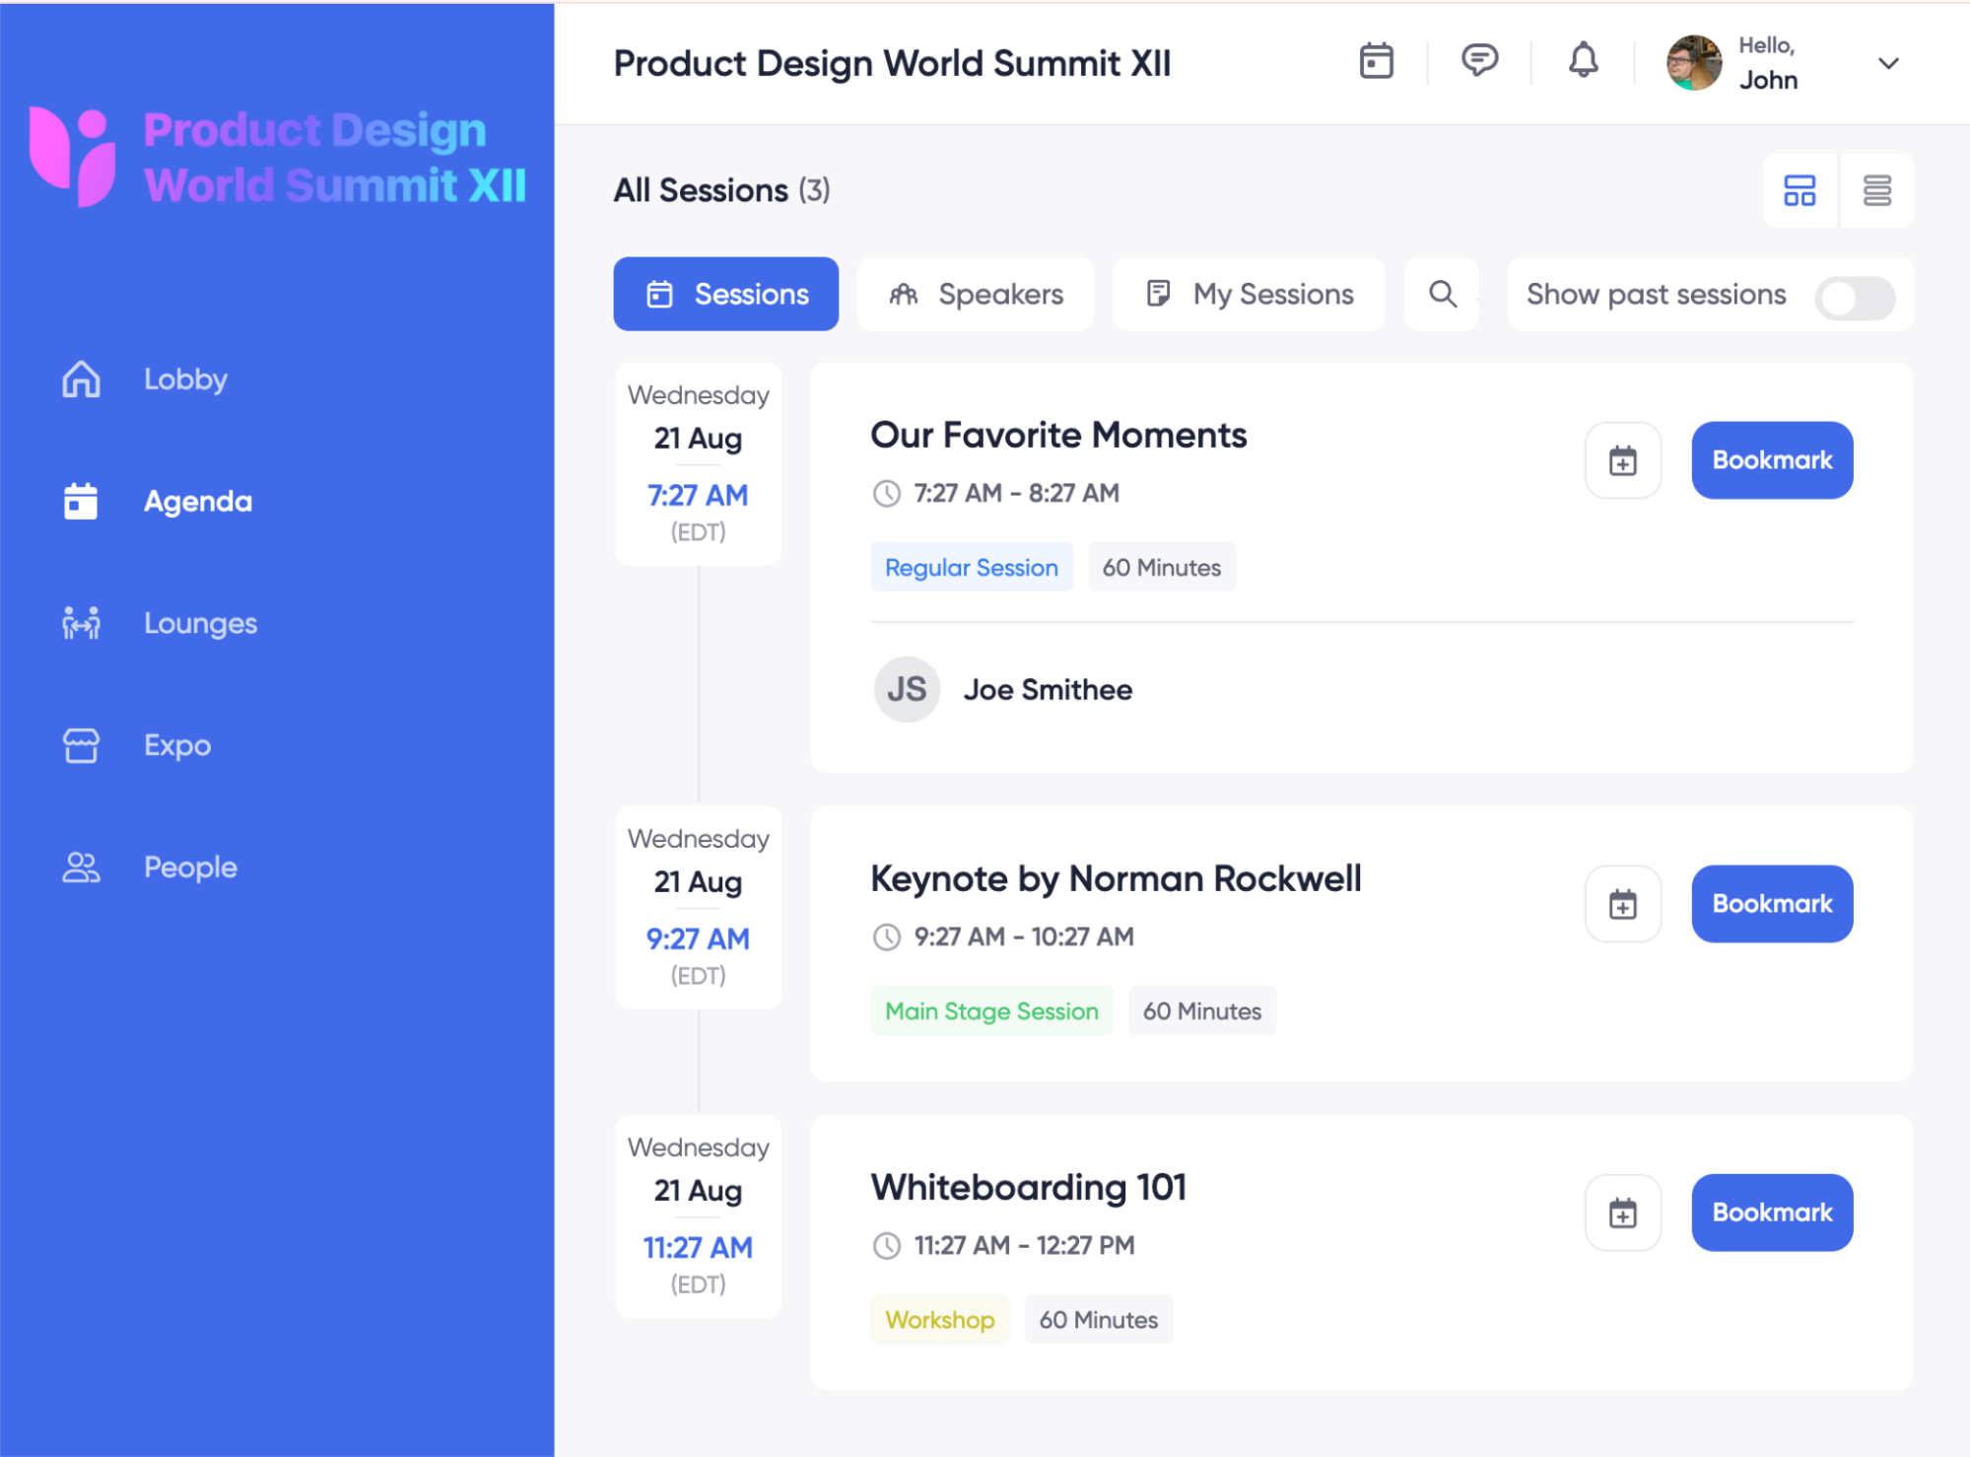Click the Lounges people icon
This screenshot has height=1457, width=1970.
click(x=81, y=623)
